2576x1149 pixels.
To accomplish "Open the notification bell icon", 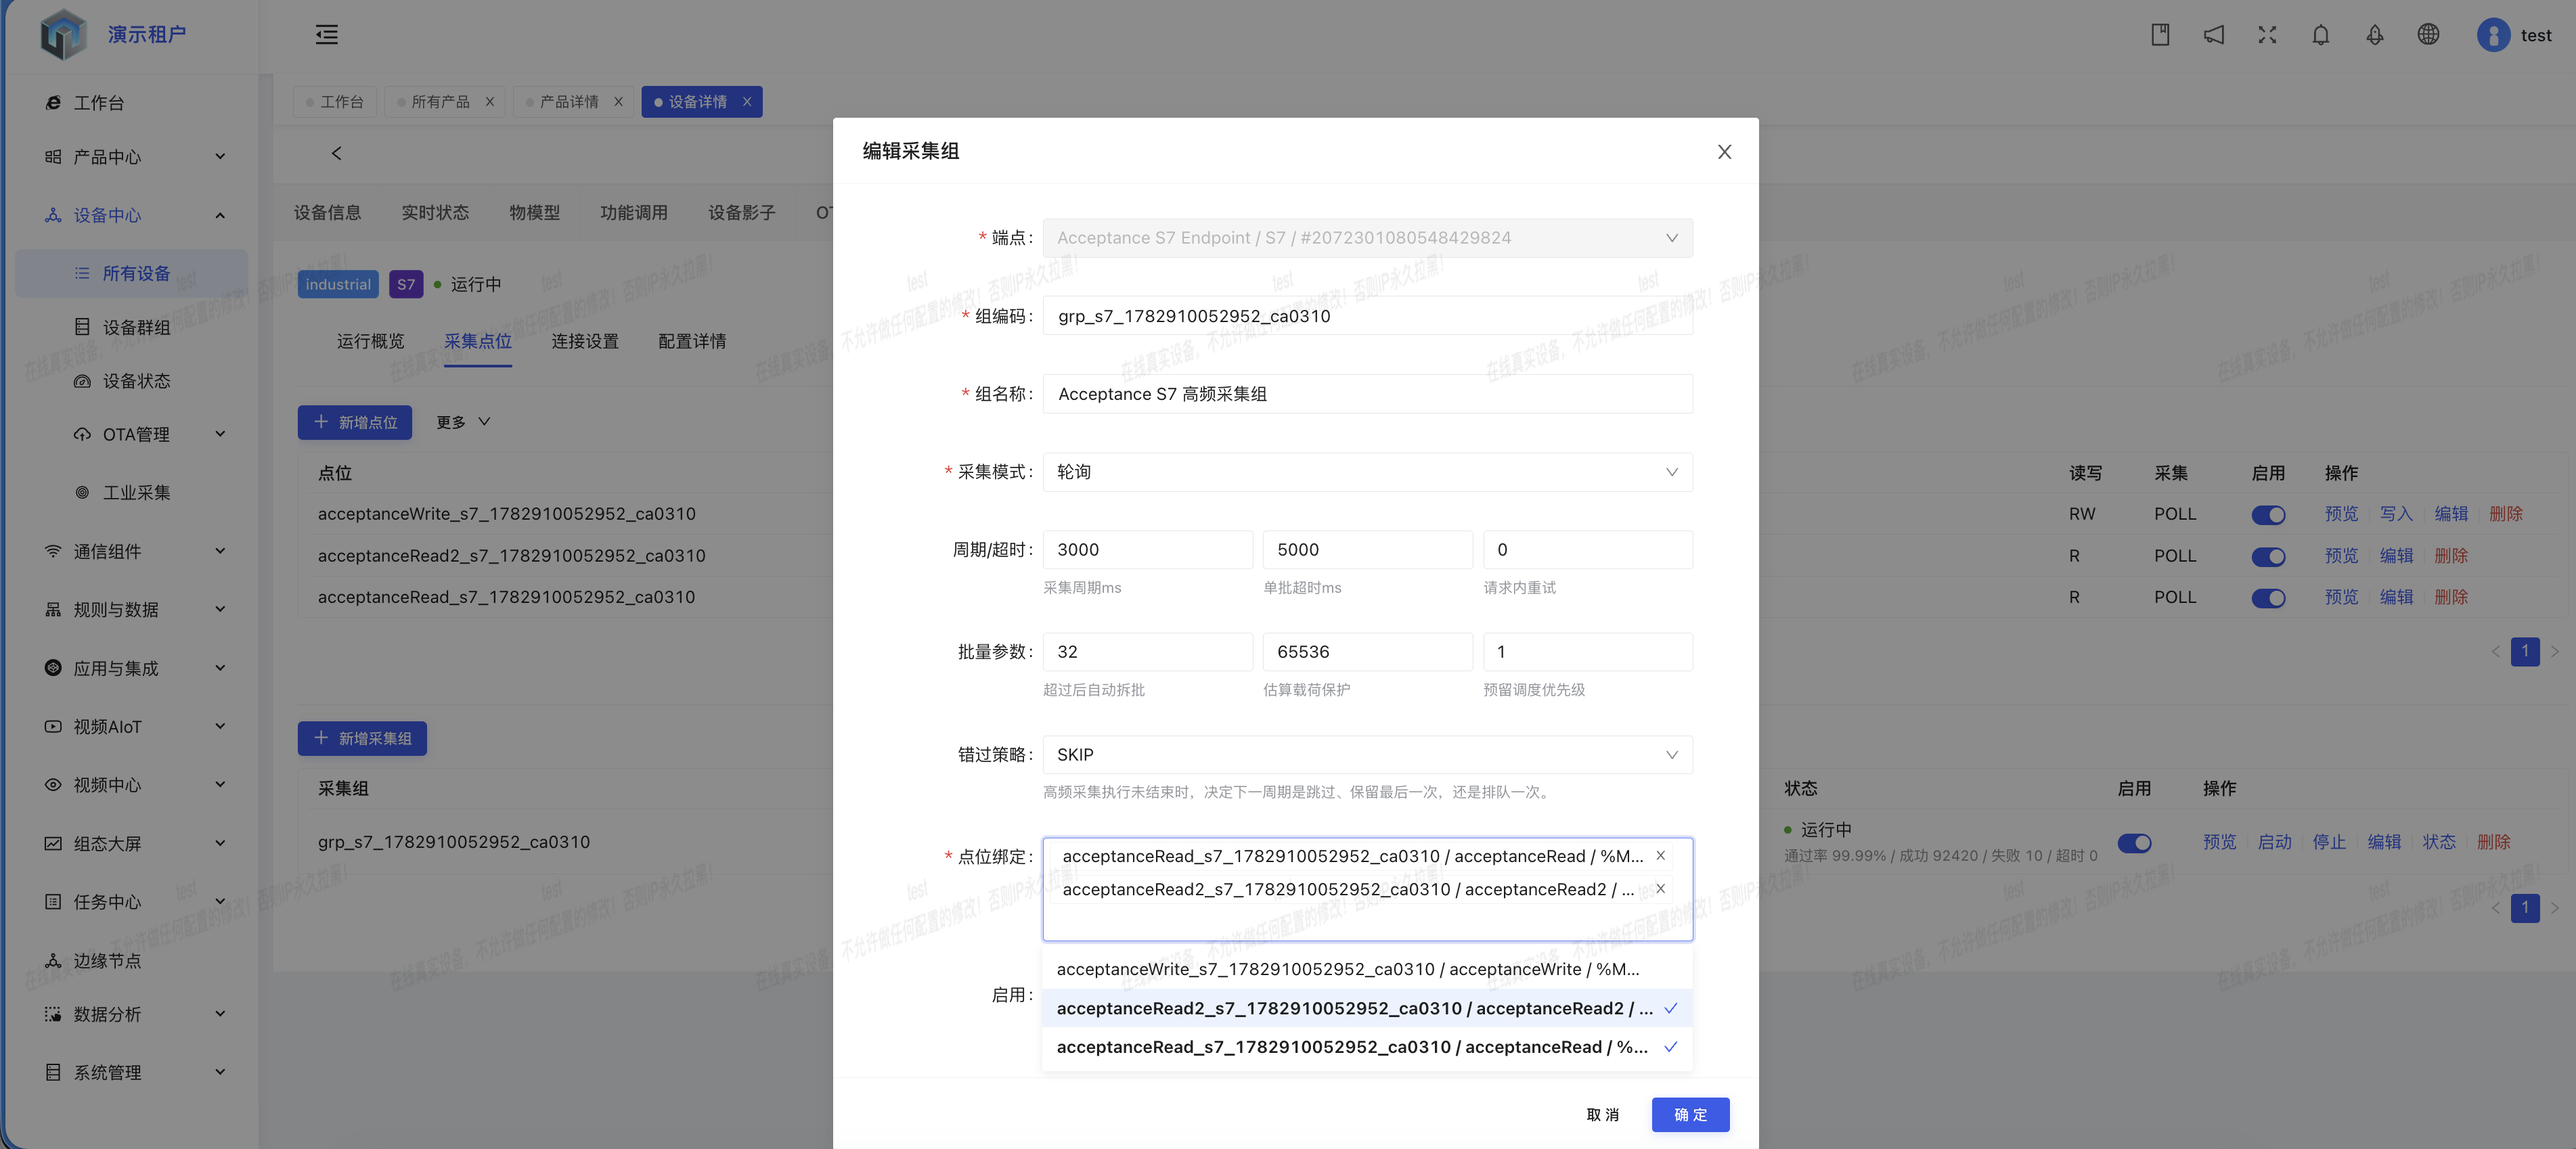I will [x=2320, y=35].
